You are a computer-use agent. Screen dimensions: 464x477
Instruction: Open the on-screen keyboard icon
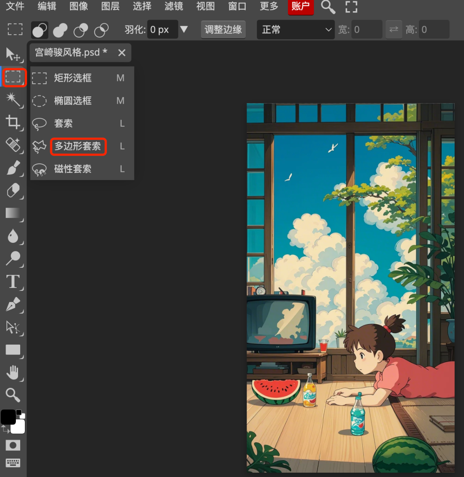click(13, 463)
